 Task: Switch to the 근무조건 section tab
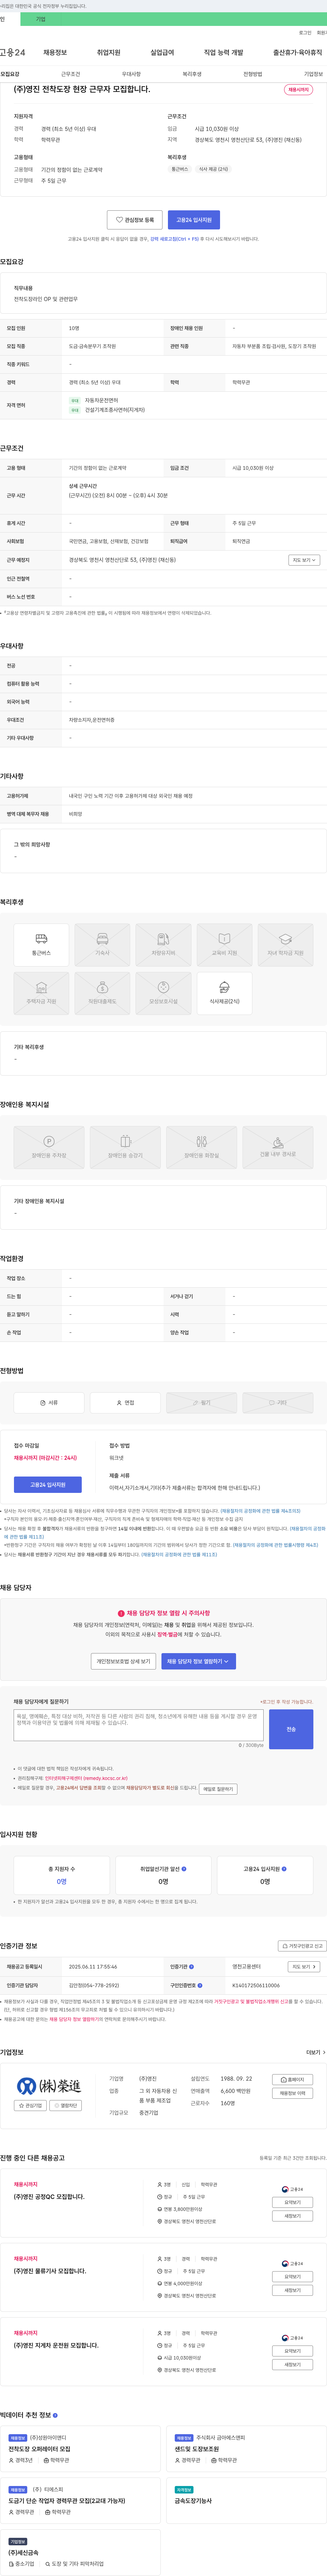(x=70, y=74)
